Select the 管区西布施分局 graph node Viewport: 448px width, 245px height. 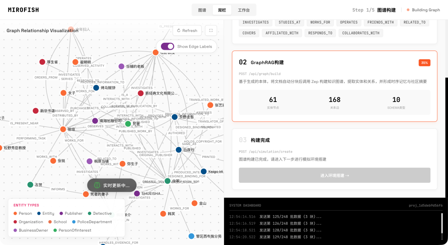click(x=191, y=236)
